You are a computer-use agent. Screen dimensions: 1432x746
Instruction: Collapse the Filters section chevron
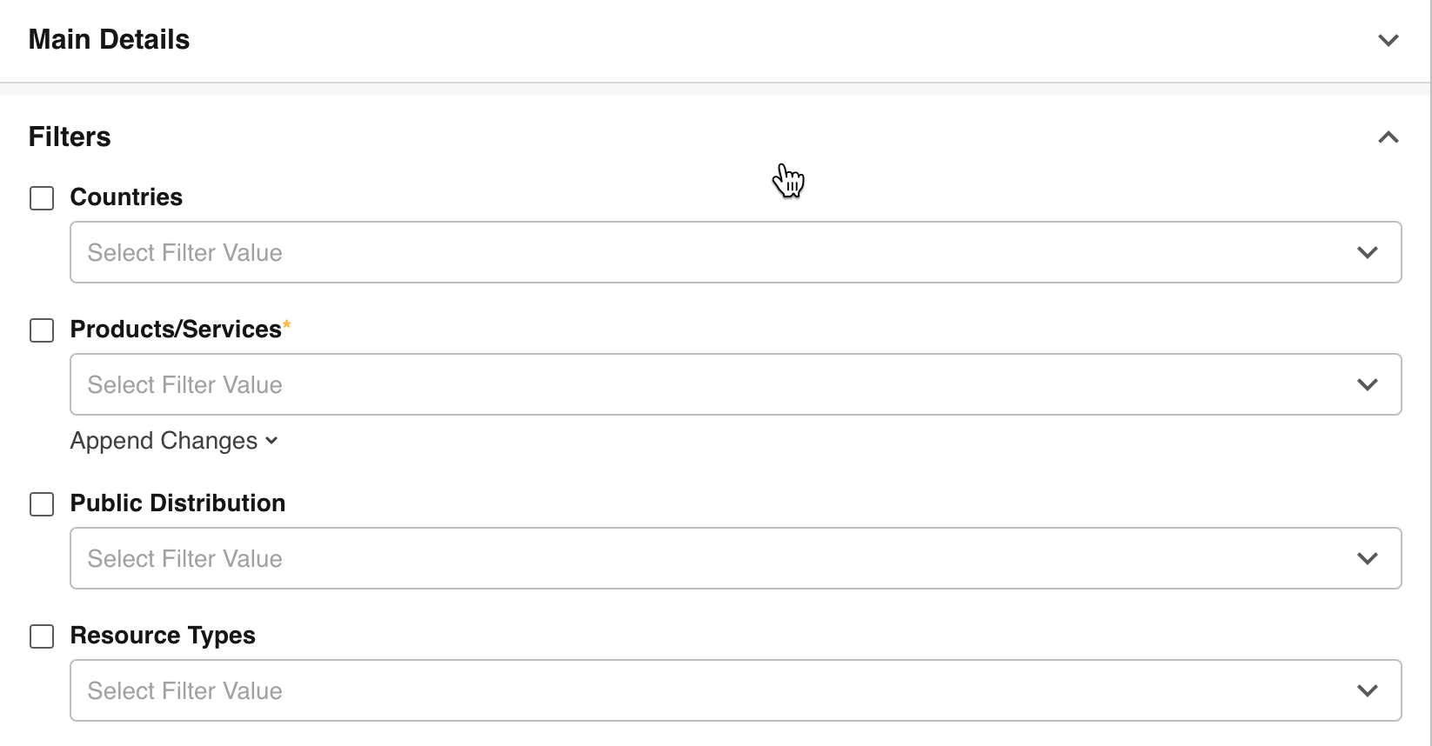click(x=1388, y=137)
